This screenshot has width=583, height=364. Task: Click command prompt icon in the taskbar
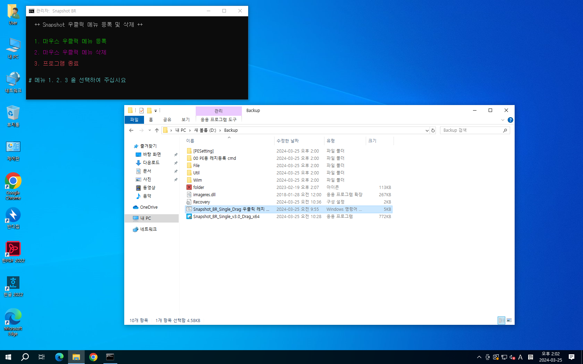(x=110, y=357)
